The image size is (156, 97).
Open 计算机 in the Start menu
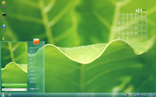[x=32, y=67]
